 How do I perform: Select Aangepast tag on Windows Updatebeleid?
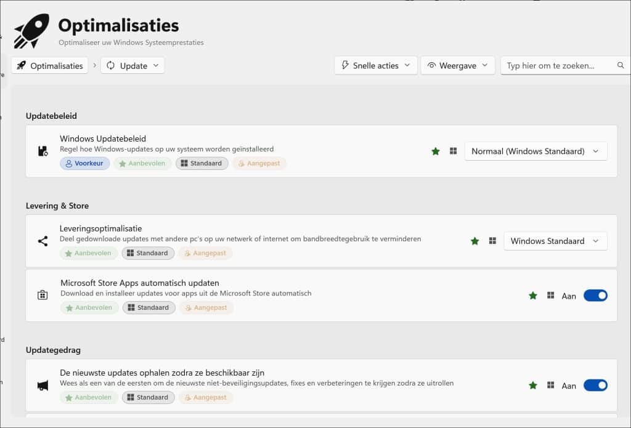click(x=259, y=163)
